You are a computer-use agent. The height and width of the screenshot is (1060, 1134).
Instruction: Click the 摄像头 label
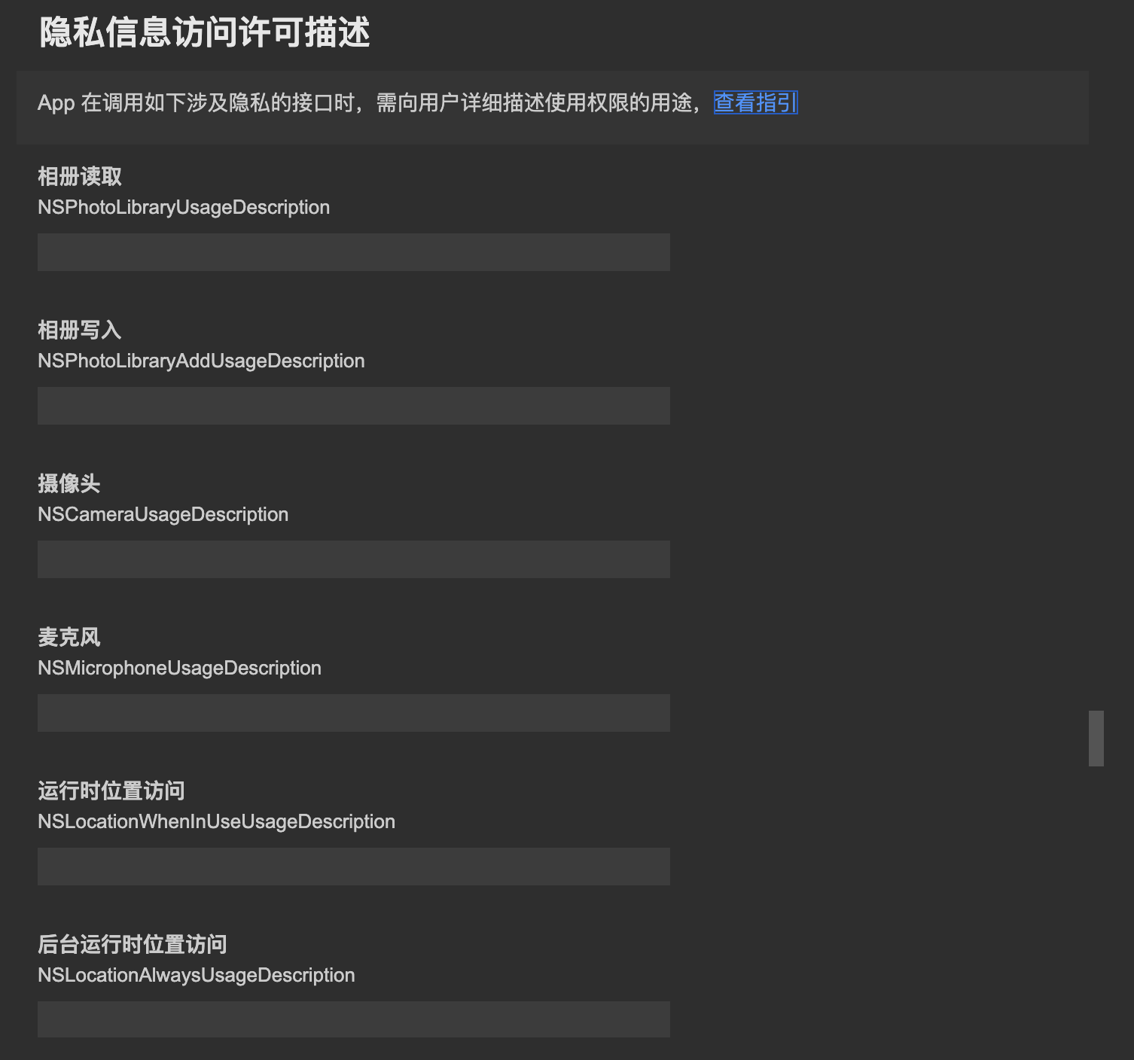point(69,484)
